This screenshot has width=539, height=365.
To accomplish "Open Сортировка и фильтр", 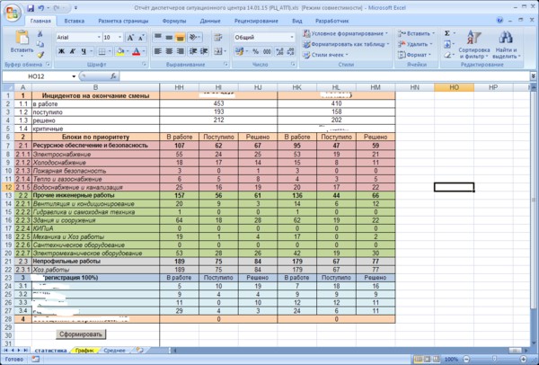I will [474, 44].
